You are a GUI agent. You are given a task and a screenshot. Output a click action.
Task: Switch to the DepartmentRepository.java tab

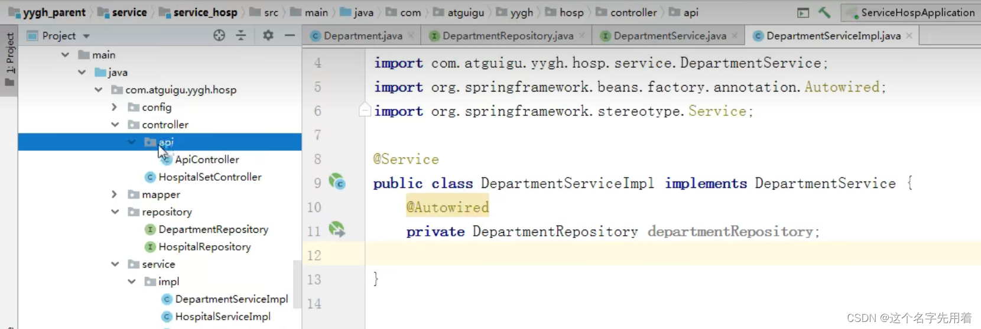pos(508,36)
